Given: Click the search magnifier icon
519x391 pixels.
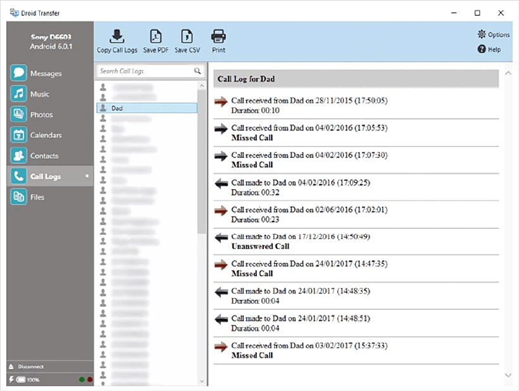Looking at the screenshot, I should [x=197, y=71].
